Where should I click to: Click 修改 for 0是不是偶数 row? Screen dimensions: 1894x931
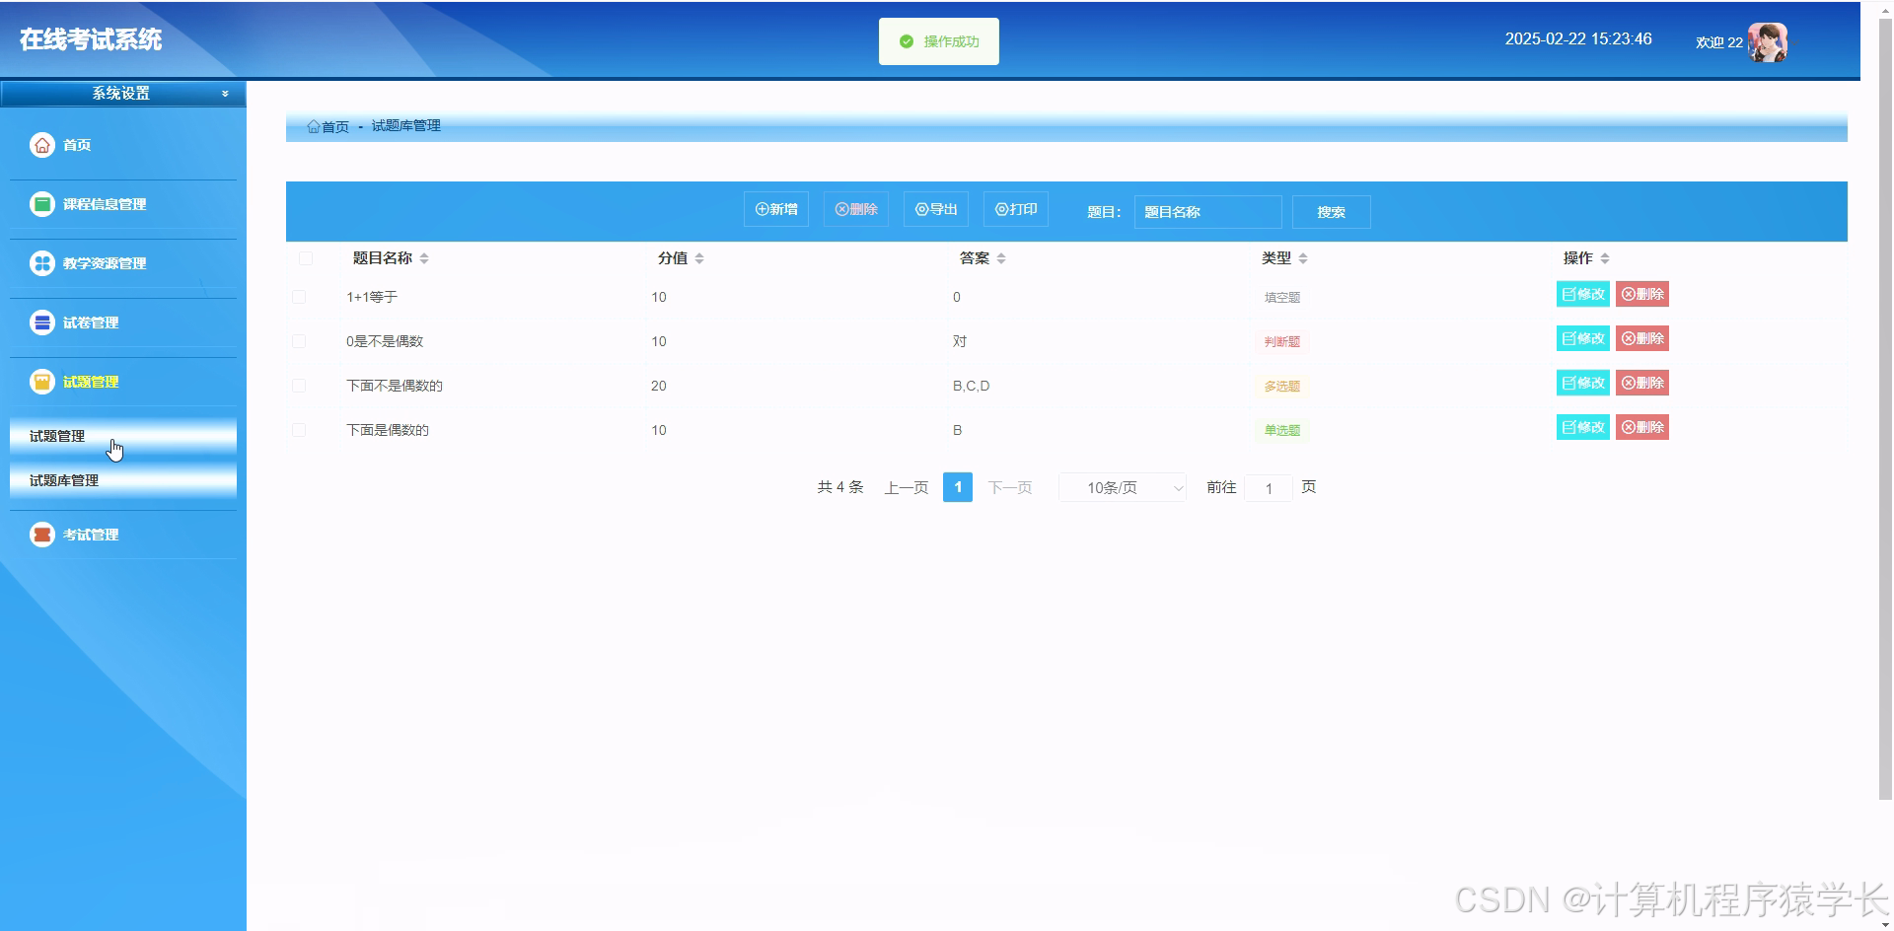pyautogui.click(x=1583, y=338)
